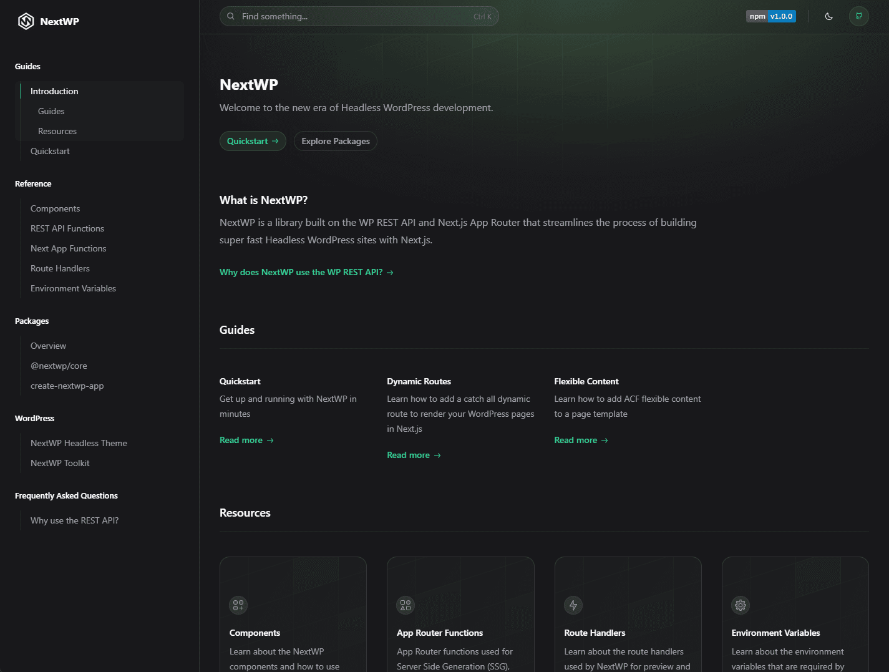The width and height of the screenshot is (889, 672).
Task: Open REST API Functions in the sidebar
Action: click(67, 229)
